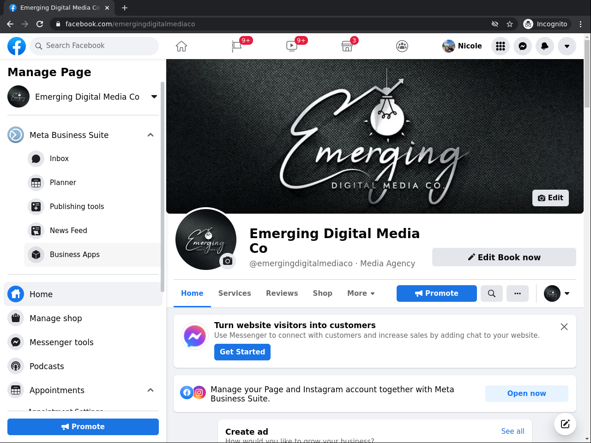Collapse the Meta Business Suite section

click(x=151, y=135)
